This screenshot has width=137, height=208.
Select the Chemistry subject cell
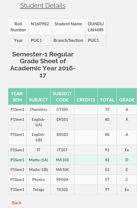click(39, 110)
